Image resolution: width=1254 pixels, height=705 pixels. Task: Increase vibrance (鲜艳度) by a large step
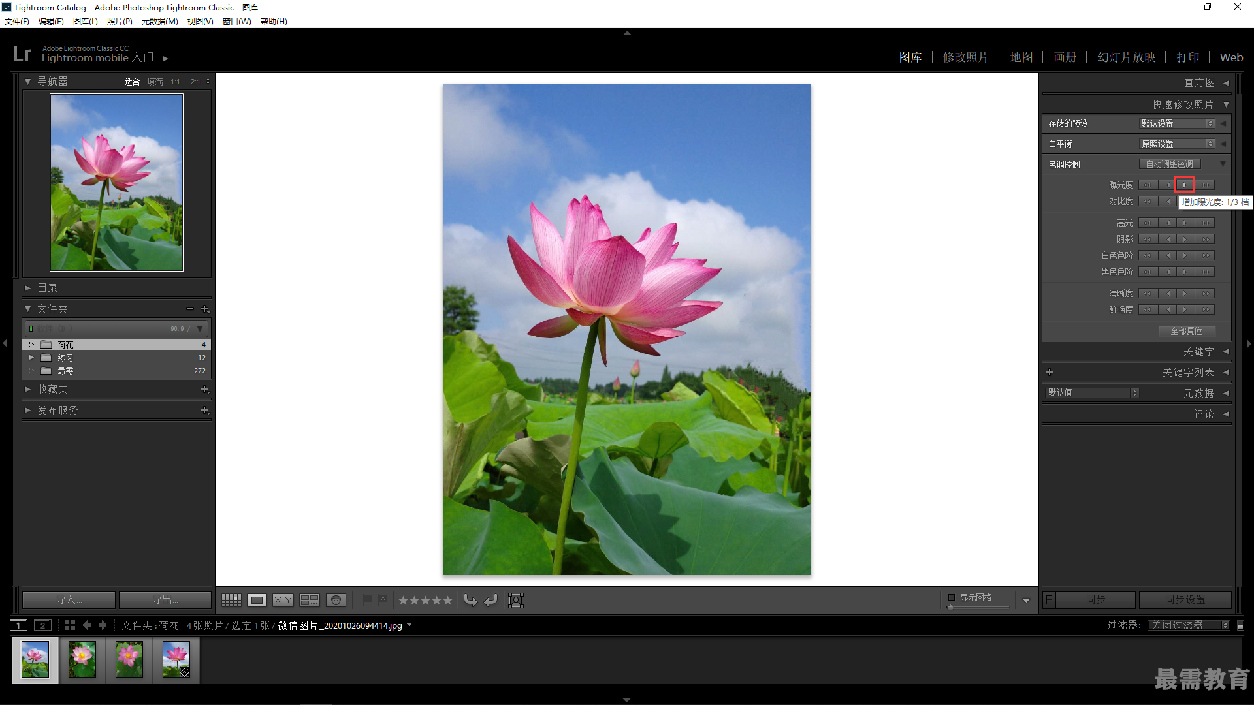[x=1206, y=309]
